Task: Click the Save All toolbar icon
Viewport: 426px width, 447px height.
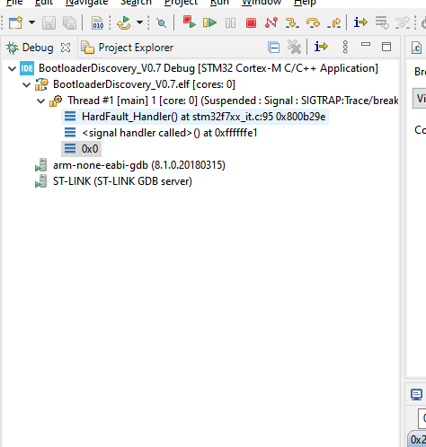Action: tap(69, 22)
